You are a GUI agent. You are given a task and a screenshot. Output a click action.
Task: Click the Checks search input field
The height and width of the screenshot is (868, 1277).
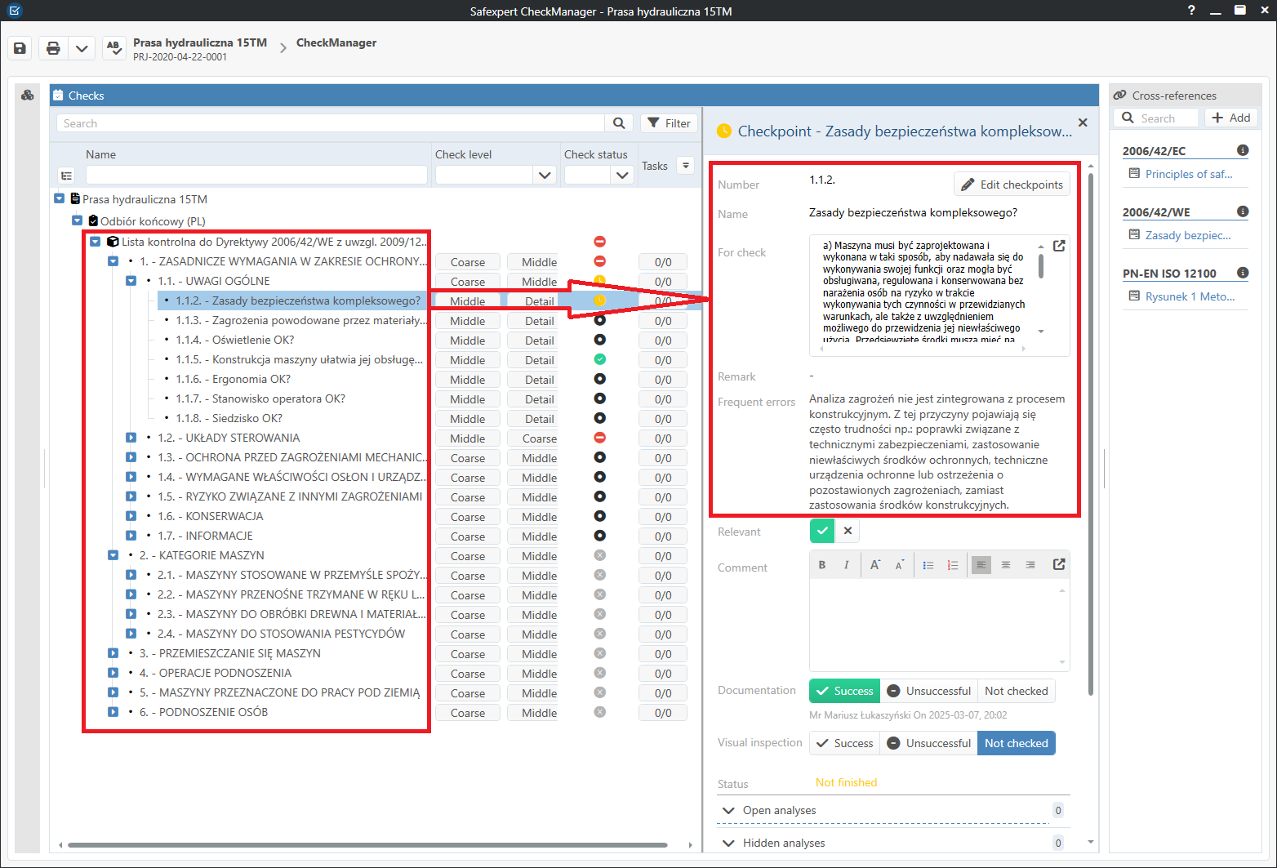coord(331,123)
